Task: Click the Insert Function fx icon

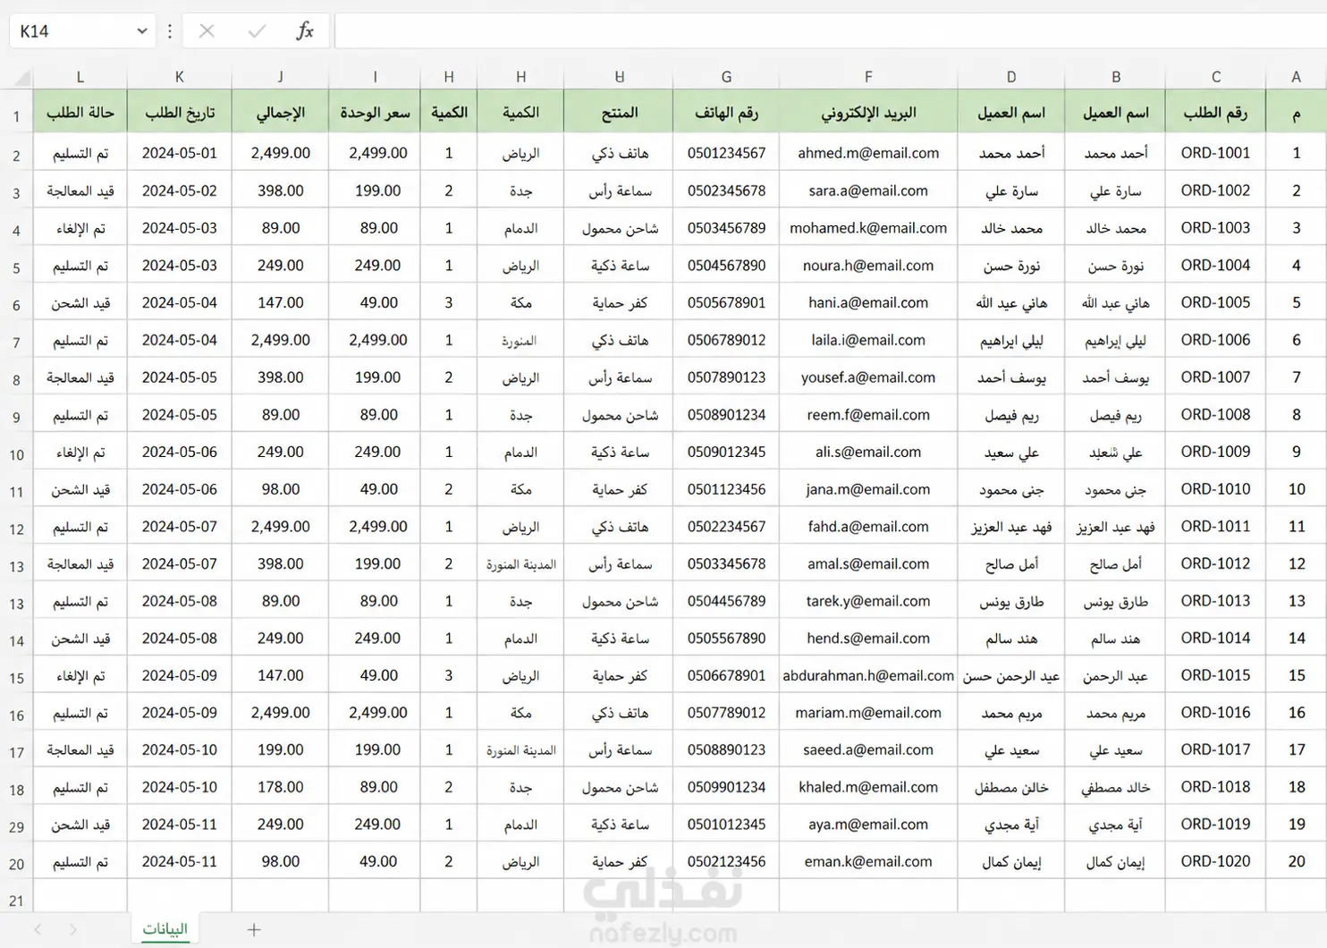Action: (304, 31)
